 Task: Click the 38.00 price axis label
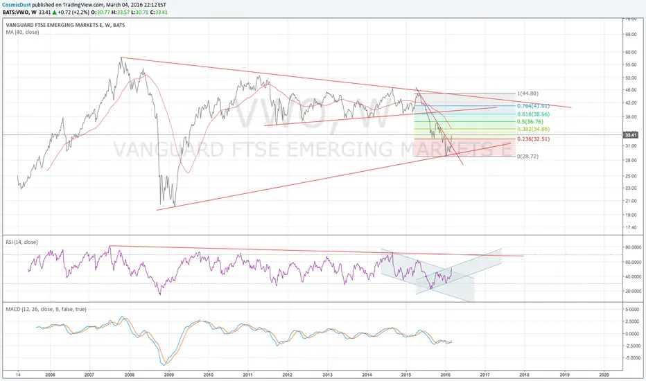tap(631, 116)
